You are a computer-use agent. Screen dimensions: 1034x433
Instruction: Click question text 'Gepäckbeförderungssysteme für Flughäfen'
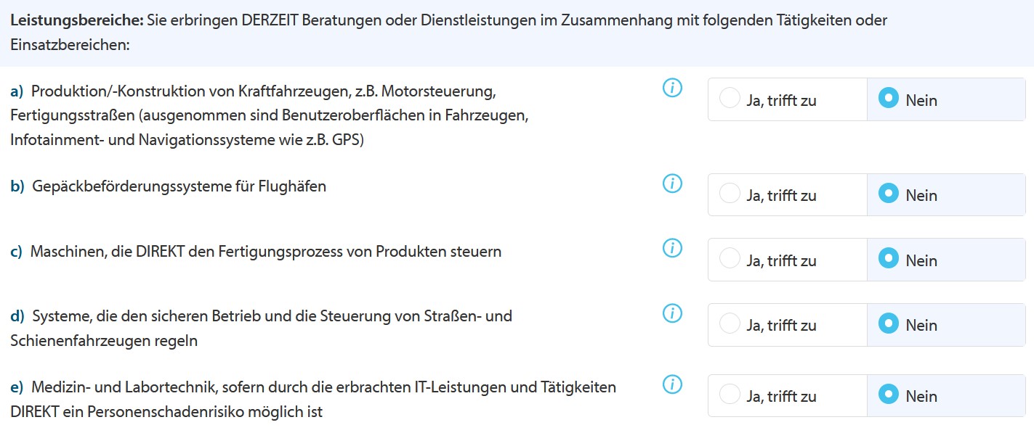coord(179,186)
